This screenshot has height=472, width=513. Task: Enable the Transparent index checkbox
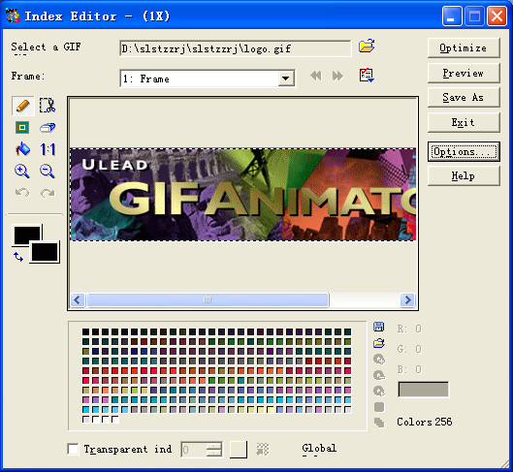point(73,449)
